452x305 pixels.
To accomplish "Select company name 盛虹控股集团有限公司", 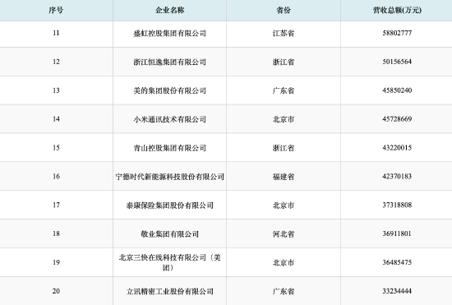I will tap(170, 34).
